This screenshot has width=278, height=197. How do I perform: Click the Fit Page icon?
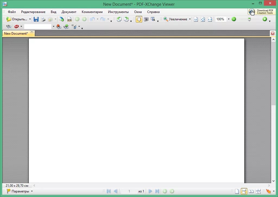coord(203,19)
